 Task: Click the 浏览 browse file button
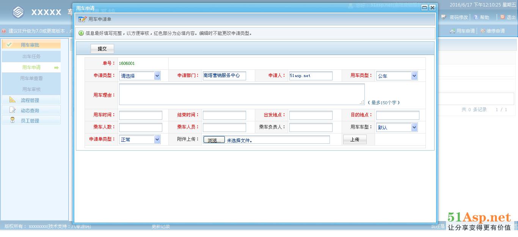coord(214,140)
